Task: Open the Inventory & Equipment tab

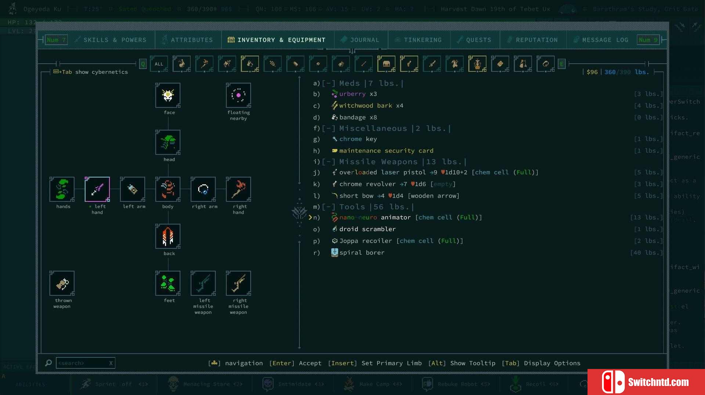Action: coord(278,40)
